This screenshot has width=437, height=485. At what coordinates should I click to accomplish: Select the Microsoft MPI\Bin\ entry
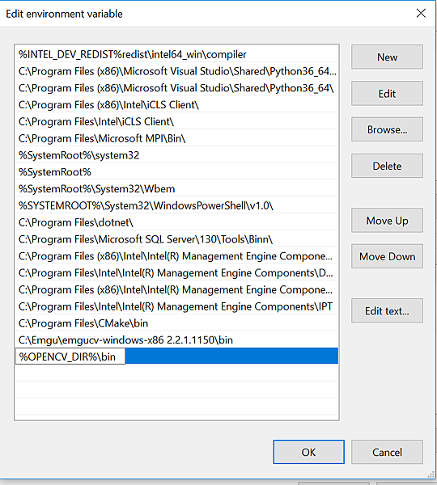click(x=176, y=138)
